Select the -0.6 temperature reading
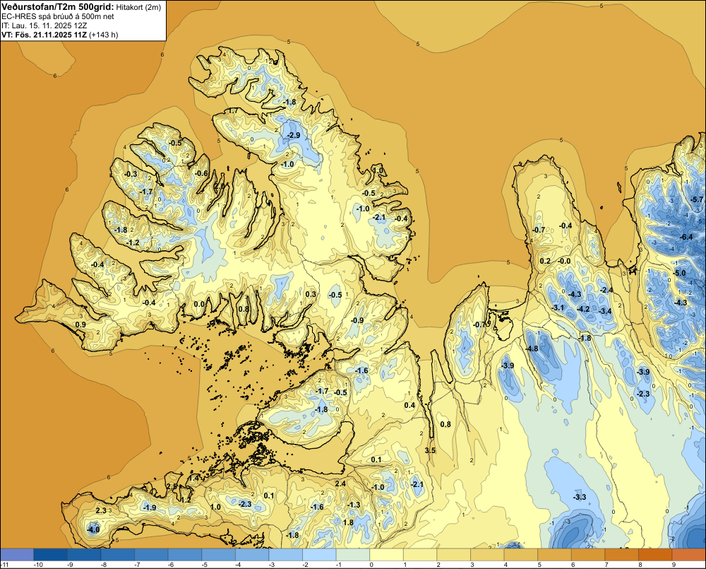 tap(201, 174)
